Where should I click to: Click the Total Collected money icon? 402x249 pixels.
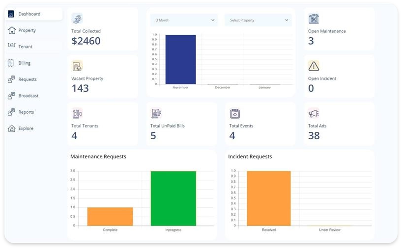click(x=77, y=19)
